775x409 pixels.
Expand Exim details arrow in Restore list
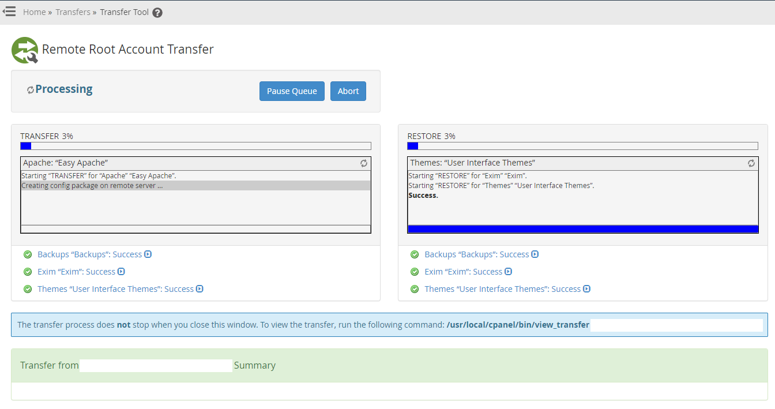tap(508, 272)
